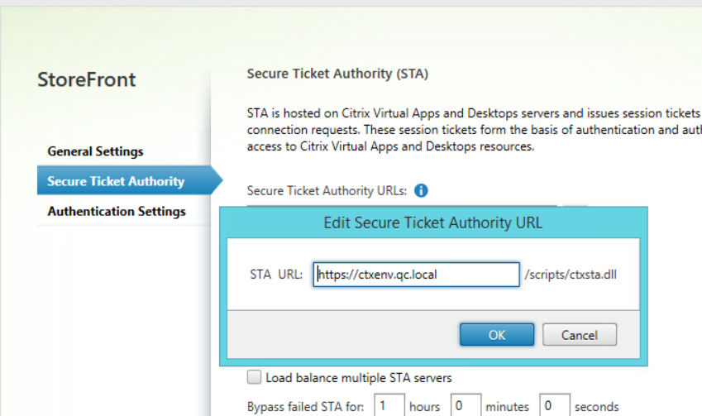Click the Secure Ticket Authority (STA) heading

337,74
